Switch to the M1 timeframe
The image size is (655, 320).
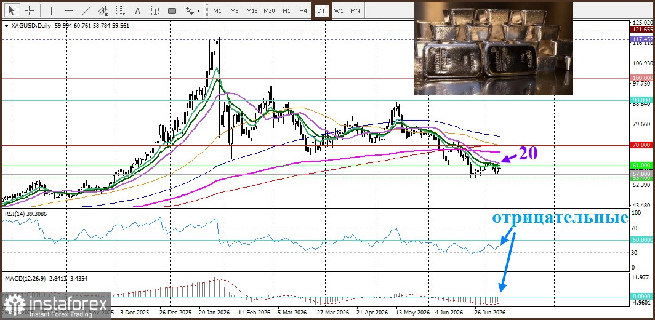[217, 10]
